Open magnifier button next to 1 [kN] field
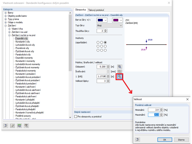The image size is (192, 144). 120,77
